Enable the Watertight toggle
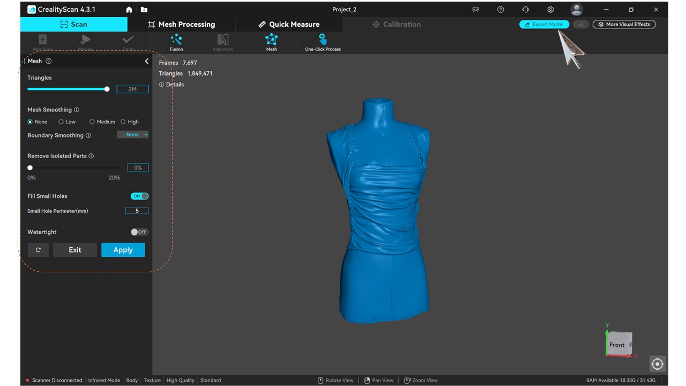The width and height of the screenshot is (686, 386). coord(140,232)
